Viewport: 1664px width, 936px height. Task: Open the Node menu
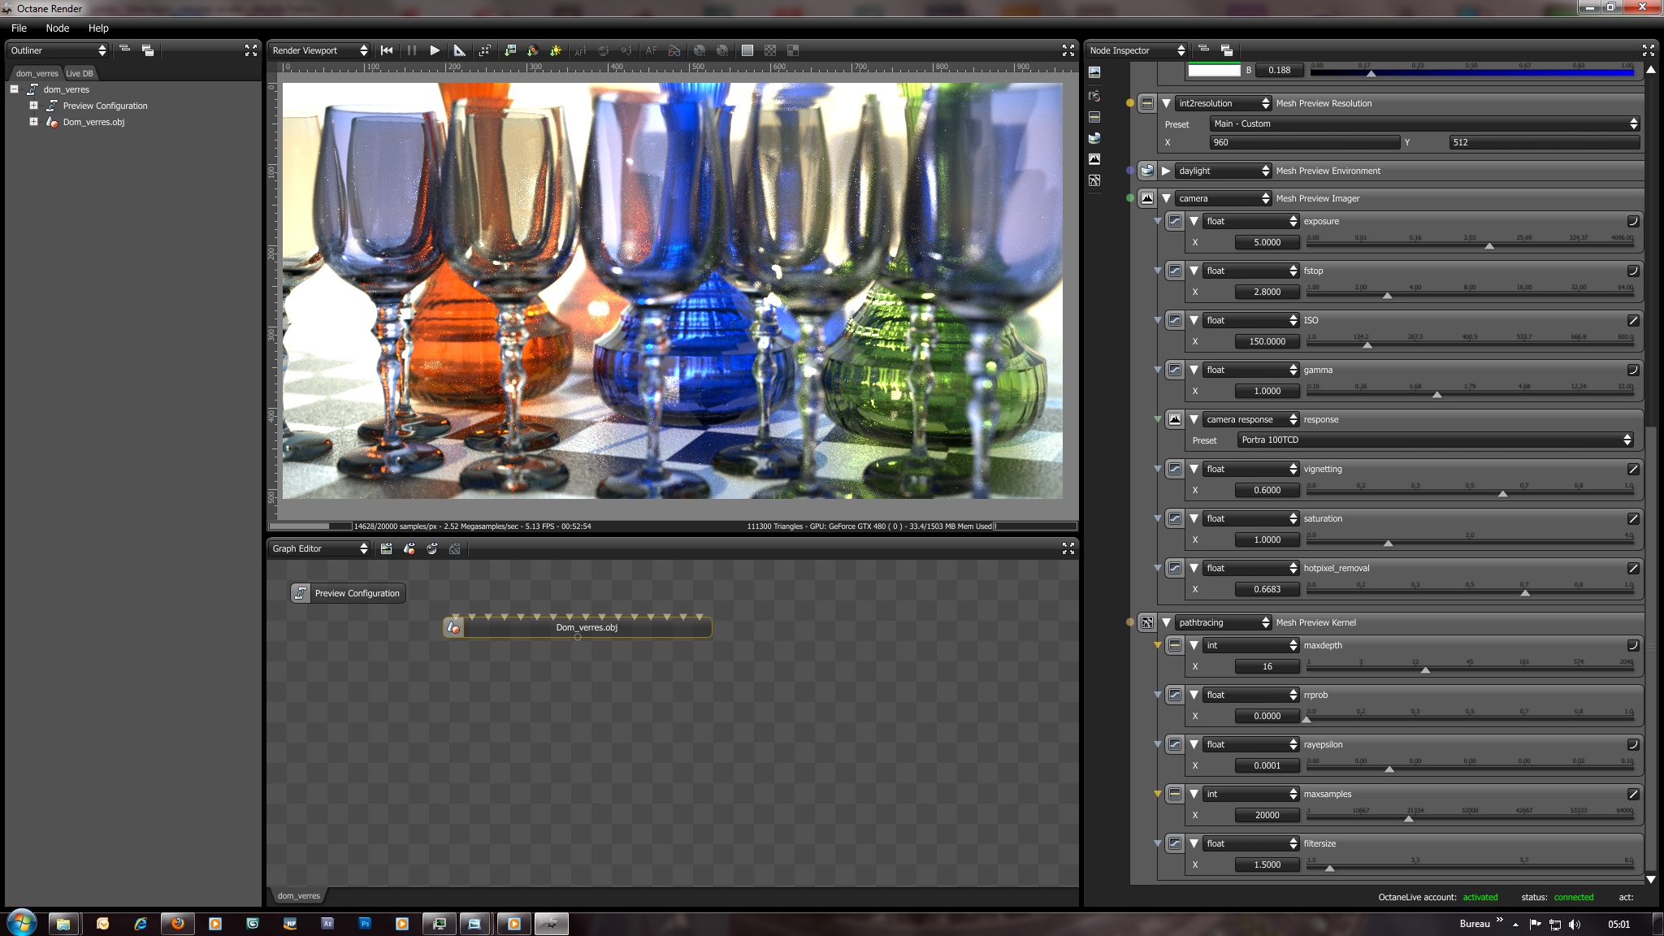click(x=57, y=28)
